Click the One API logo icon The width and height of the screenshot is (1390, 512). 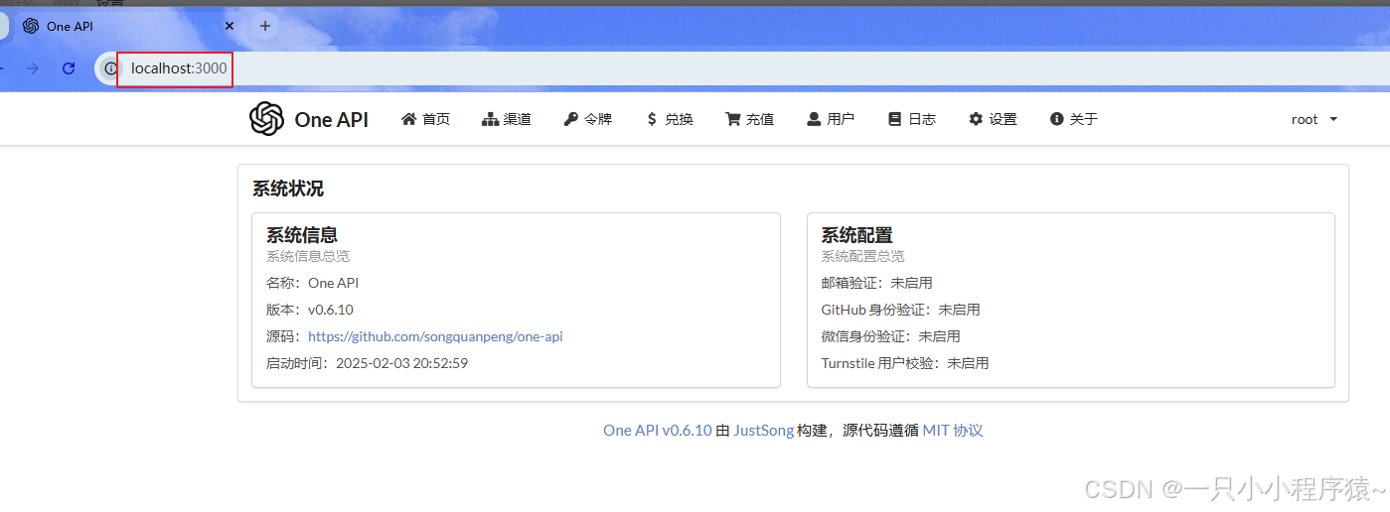point(266,119)
